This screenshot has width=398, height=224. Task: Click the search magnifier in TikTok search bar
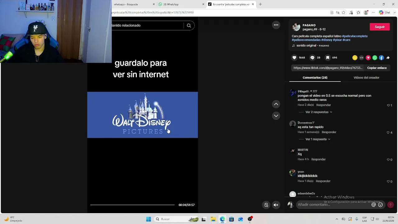(x=189, y=26)
